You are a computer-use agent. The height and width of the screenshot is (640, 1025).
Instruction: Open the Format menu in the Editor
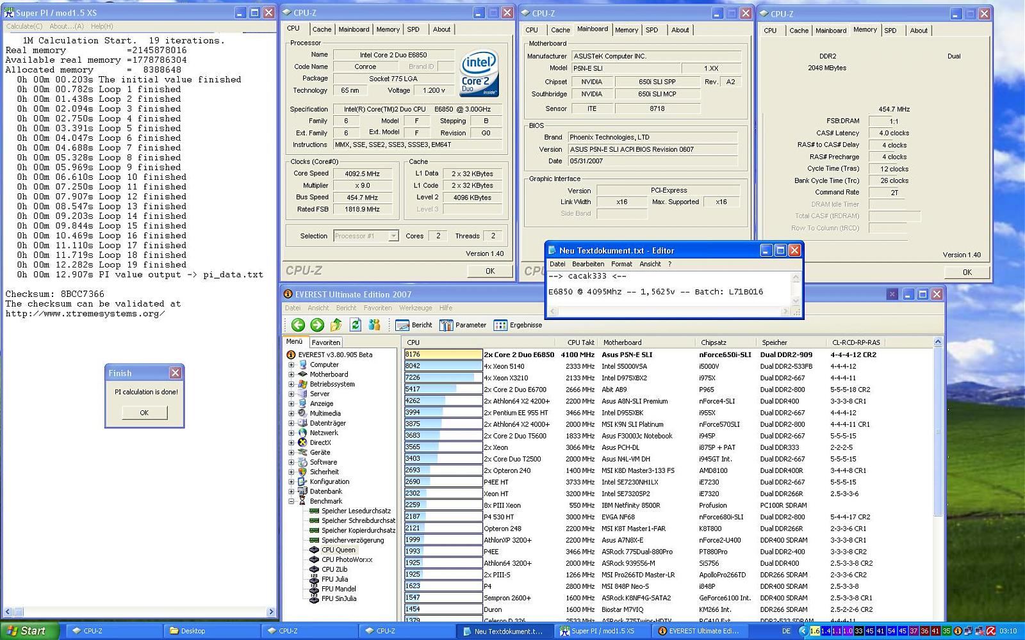point(621,264)
